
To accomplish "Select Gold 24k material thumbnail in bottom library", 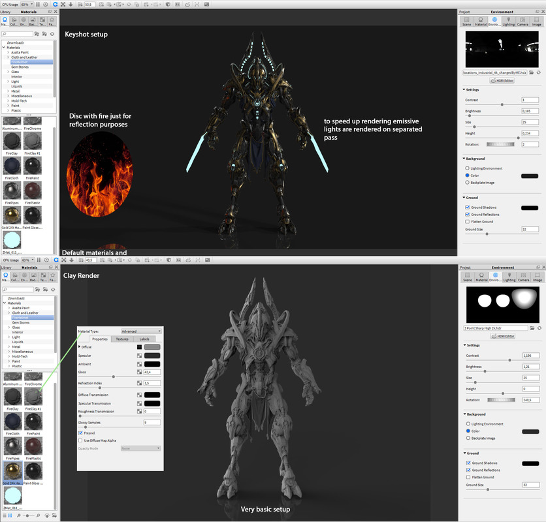I will point(13,470).
